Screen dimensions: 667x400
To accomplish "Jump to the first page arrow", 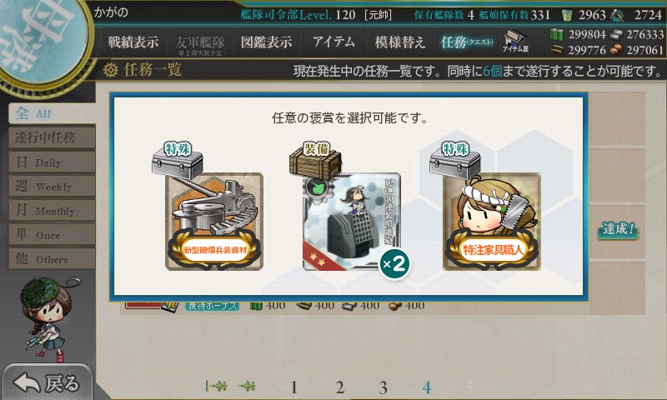I will 216,386.
